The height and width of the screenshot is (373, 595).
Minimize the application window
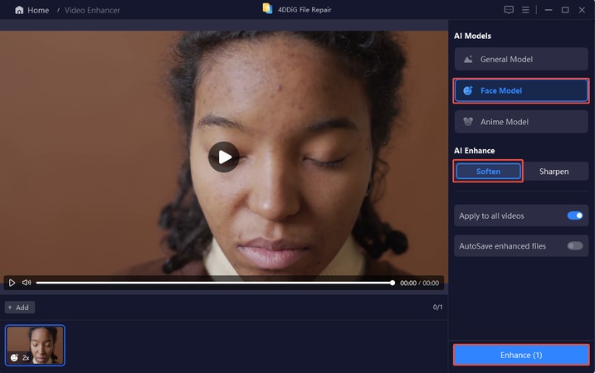[549, 10]
